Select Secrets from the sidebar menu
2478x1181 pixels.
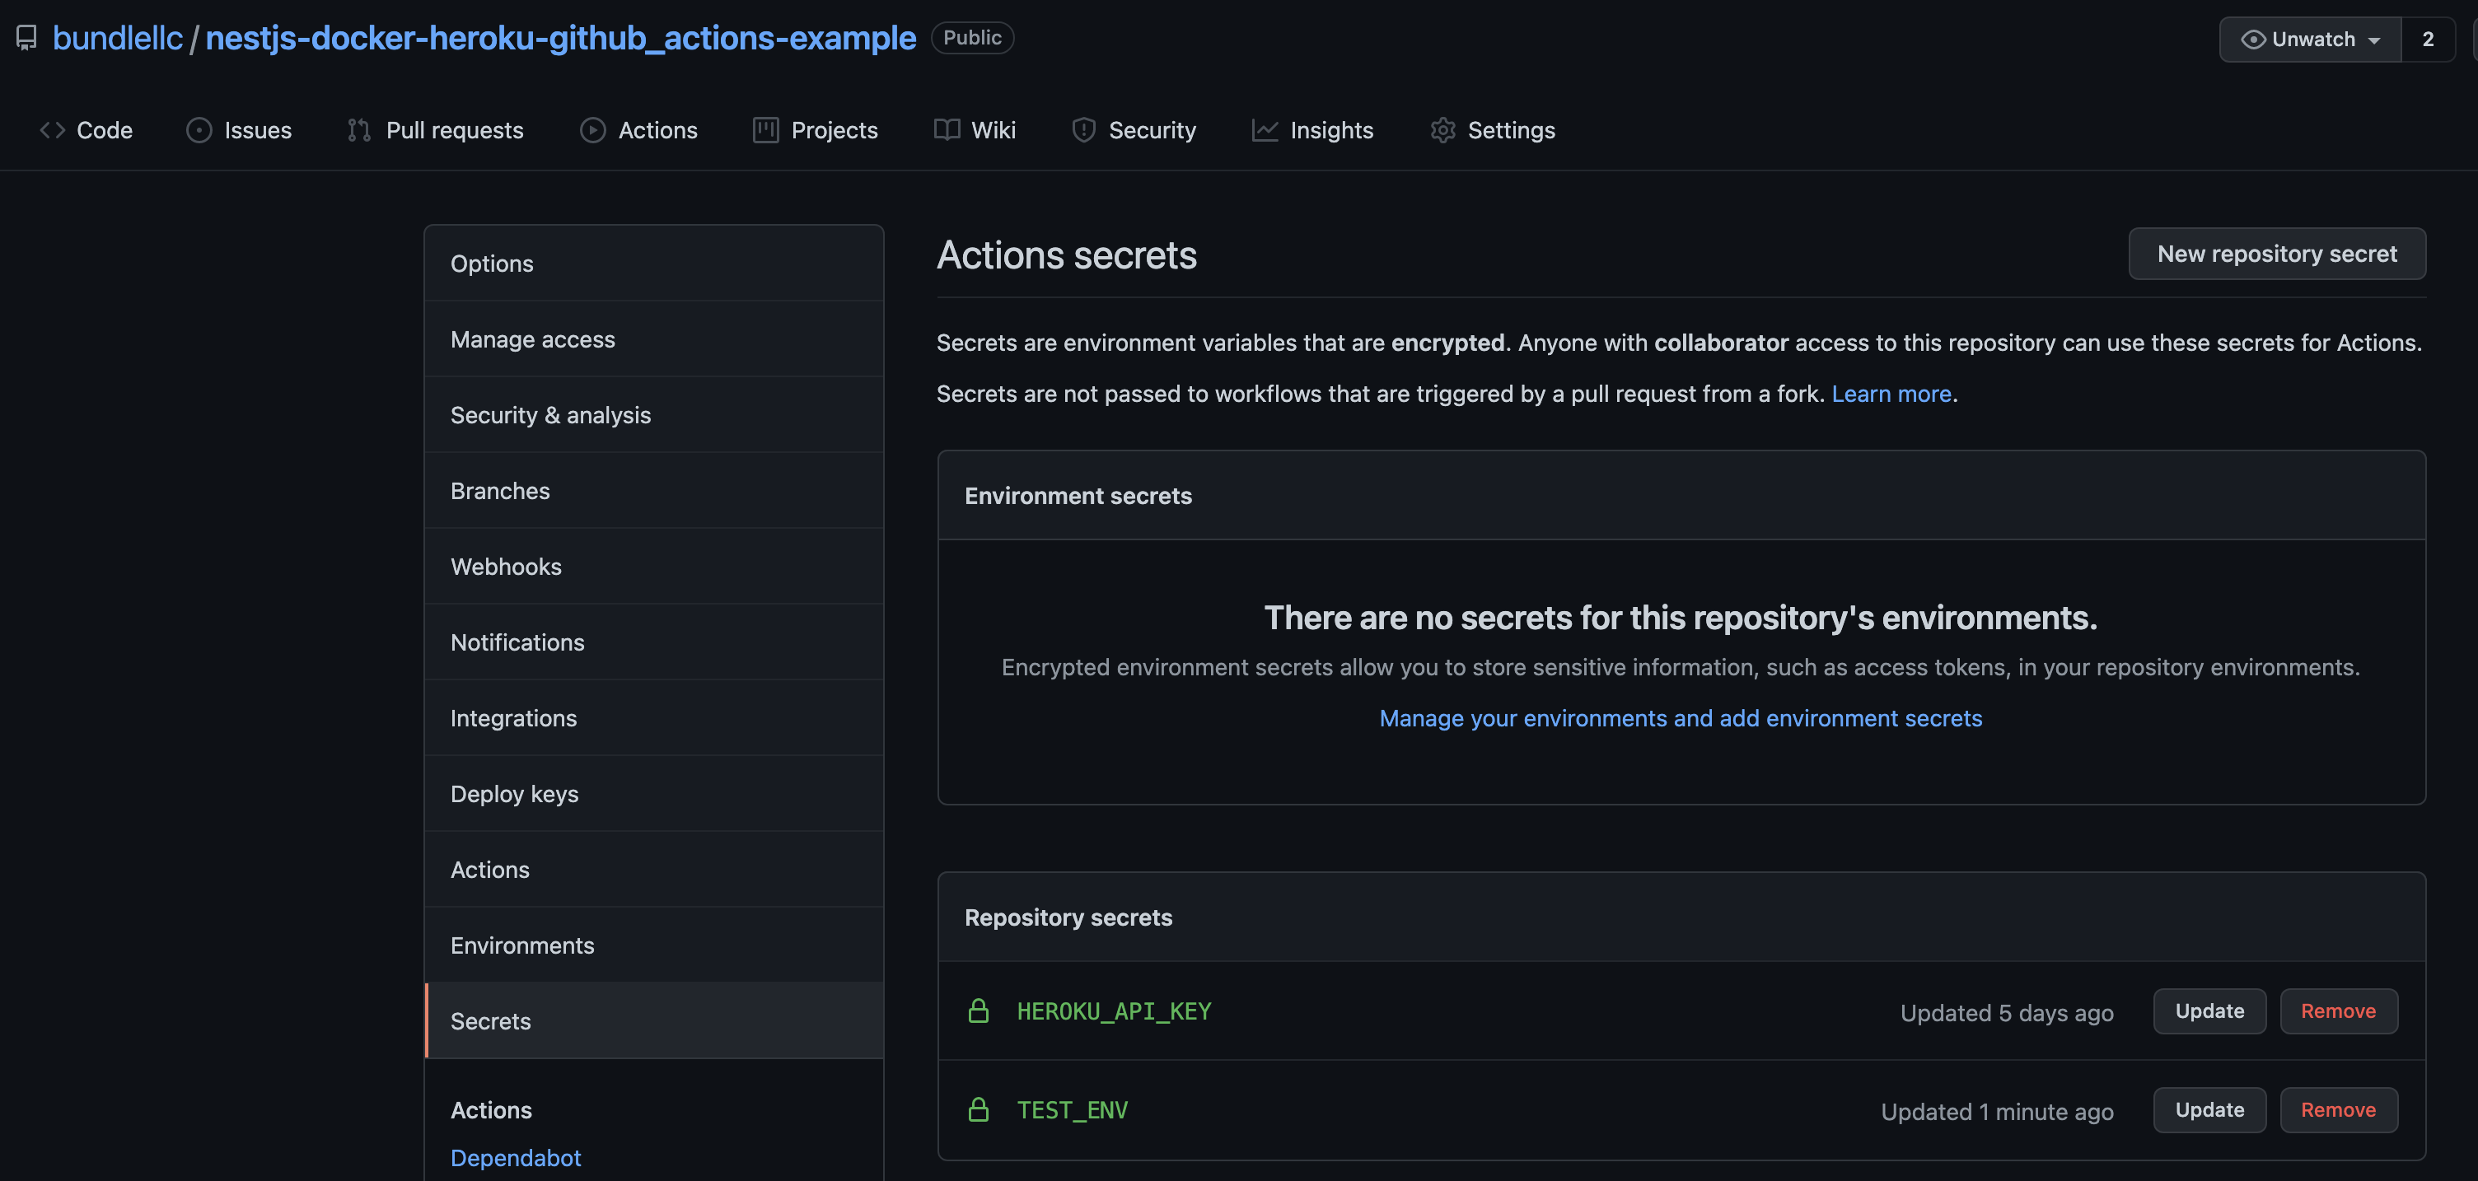[490, 1020]
